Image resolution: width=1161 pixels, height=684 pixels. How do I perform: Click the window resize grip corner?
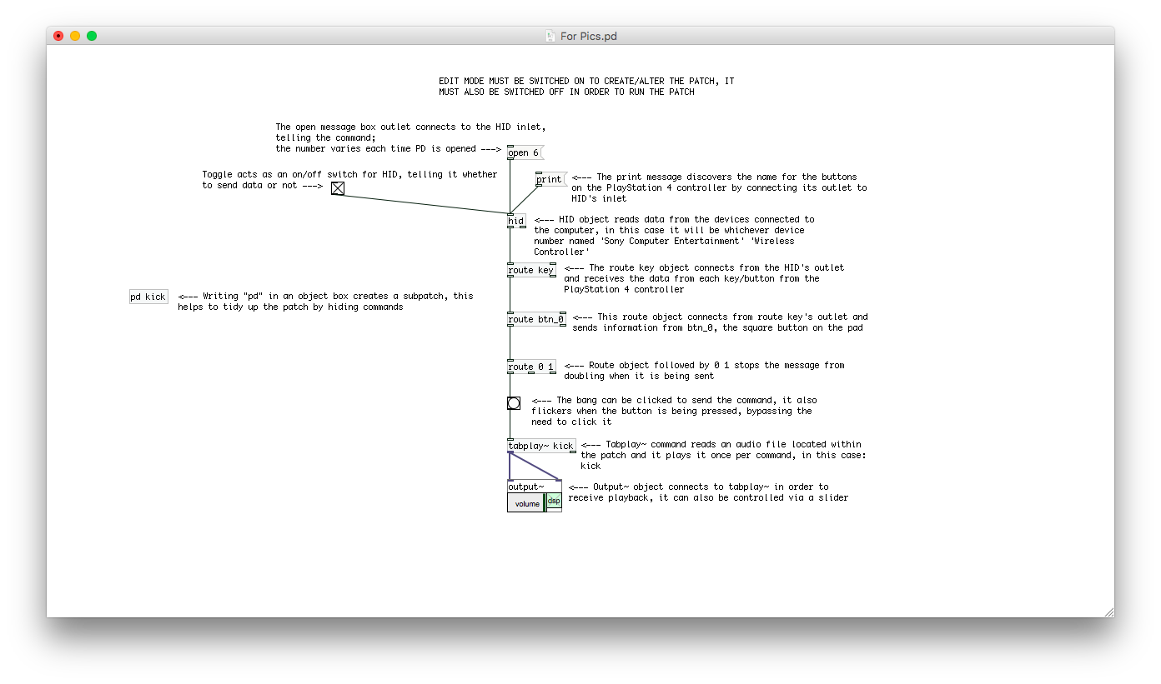(1108, 612)
